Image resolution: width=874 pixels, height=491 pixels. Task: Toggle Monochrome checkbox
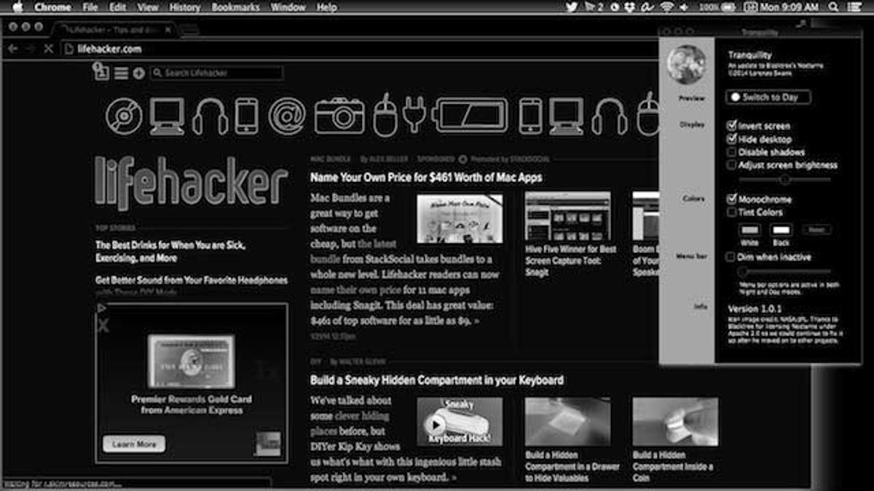[732, 199]
